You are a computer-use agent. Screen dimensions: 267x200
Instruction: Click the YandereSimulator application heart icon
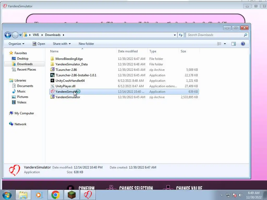(x=52, y=91)
